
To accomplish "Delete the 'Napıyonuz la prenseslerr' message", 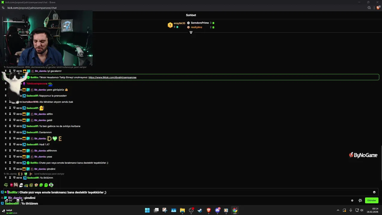I will pos(5,96).
